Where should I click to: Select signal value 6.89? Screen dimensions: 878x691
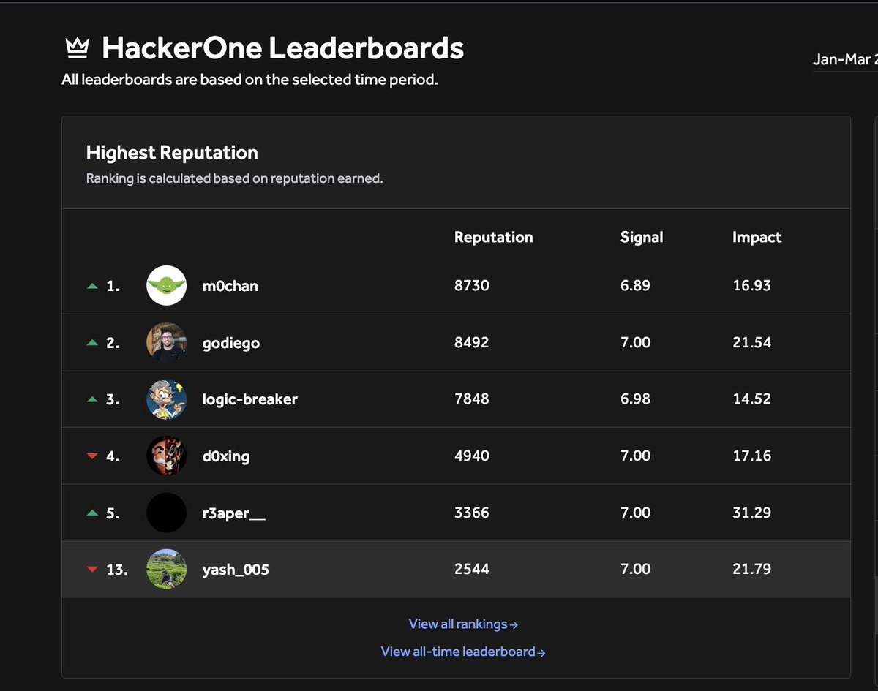pyautogui.click(x=635, y=285)
